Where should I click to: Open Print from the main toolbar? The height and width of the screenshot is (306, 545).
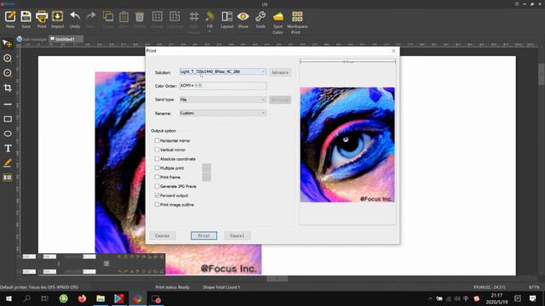(42, 20)
